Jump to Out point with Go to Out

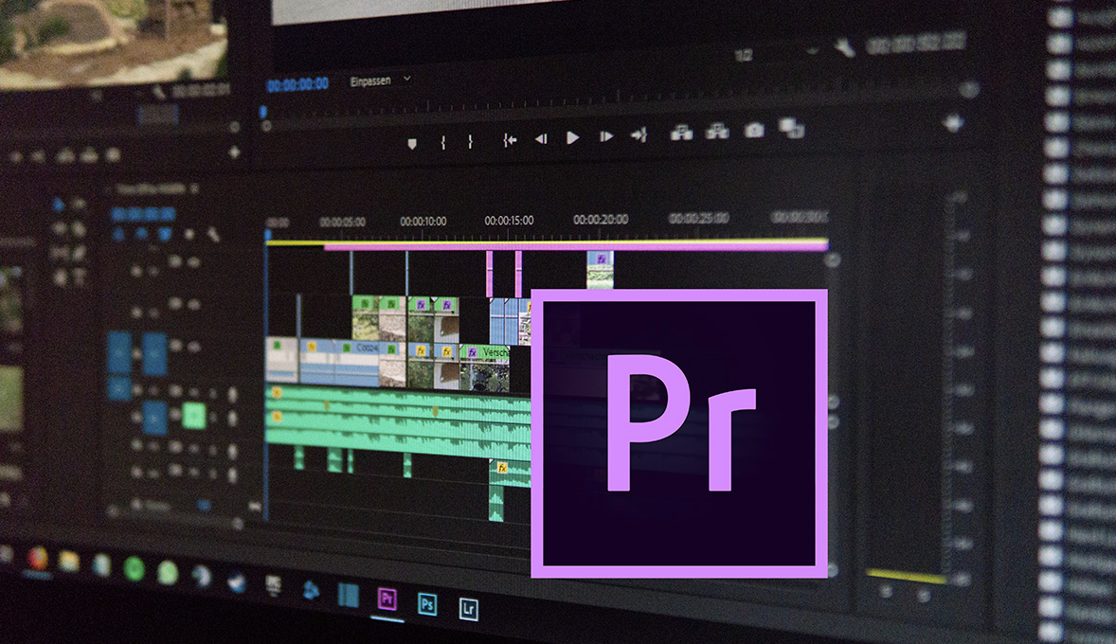coord(639,134)
